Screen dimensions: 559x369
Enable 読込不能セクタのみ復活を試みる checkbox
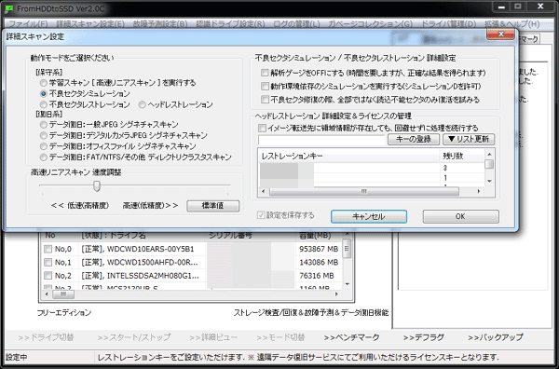coord(265,99)
